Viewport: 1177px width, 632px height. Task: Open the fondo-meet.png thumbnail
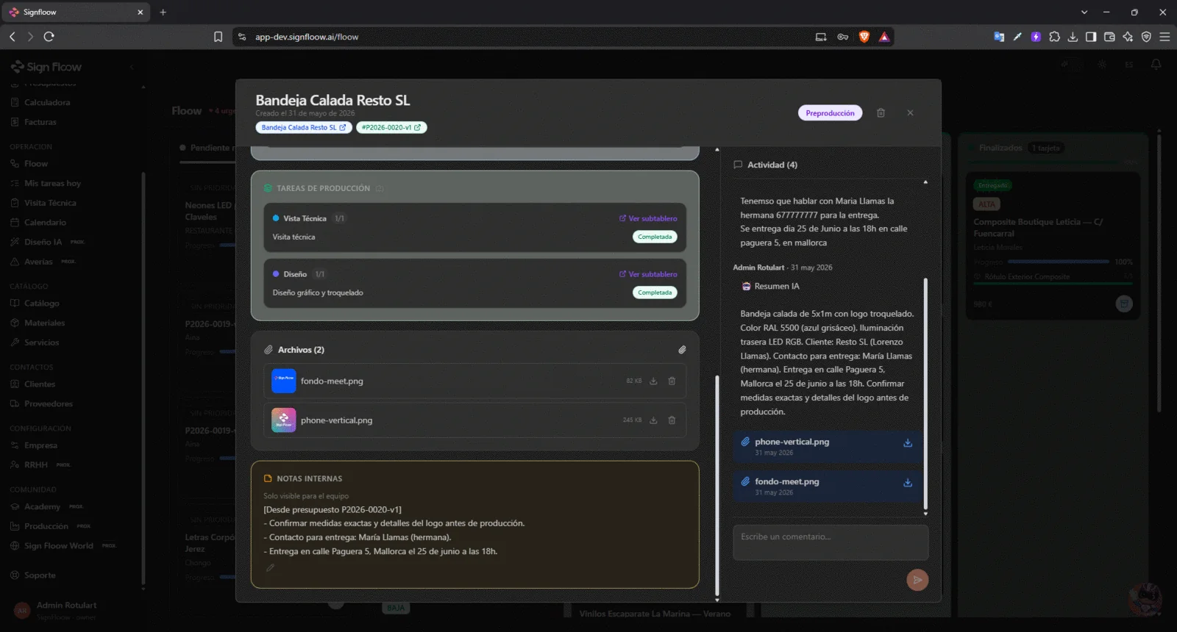(x=283, y=381)
